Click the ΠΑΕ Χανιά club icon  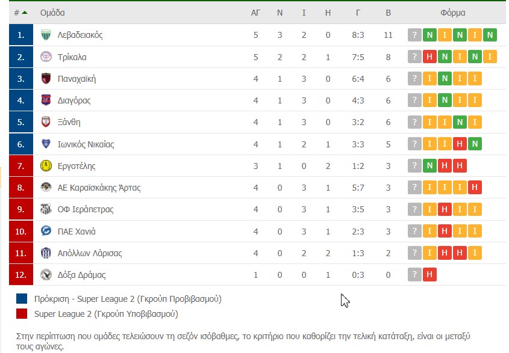click(46, 231)
